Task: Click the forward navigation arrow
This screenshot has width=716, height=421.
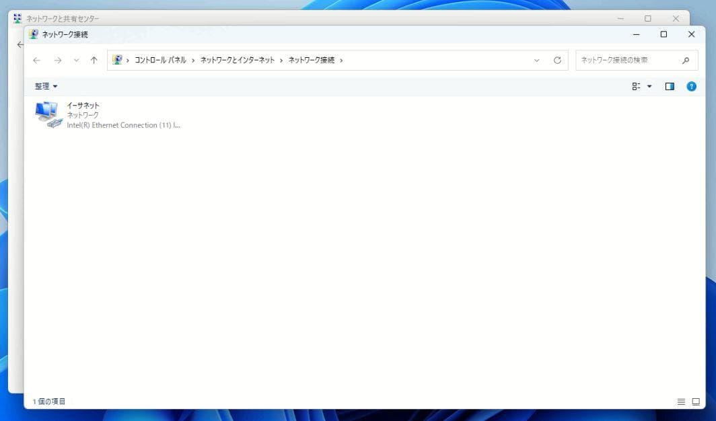Action: click(58, 61)
